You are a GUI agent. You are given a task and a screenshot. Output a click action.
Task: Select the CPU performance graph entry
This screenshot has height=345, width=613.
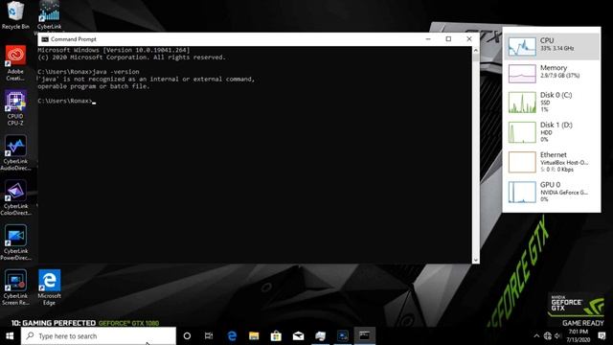552,47
